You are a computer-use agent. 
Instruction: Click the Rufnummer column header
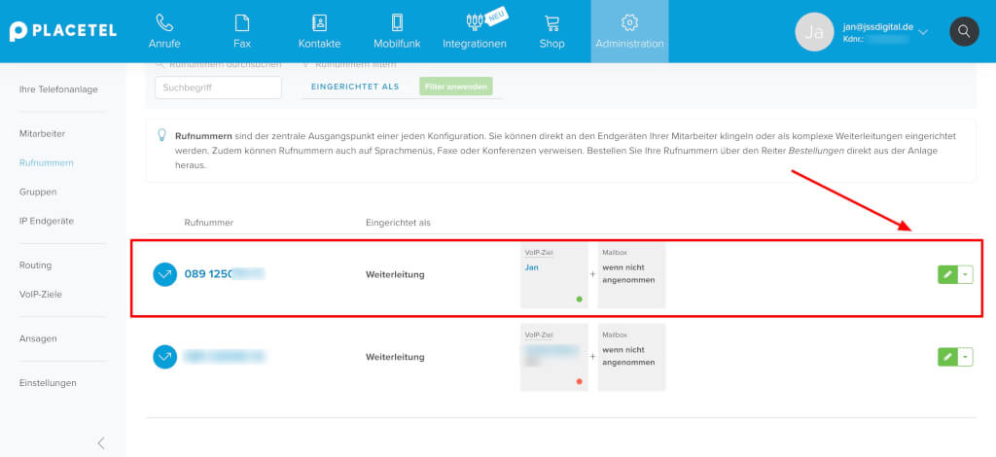click(209, 223)
